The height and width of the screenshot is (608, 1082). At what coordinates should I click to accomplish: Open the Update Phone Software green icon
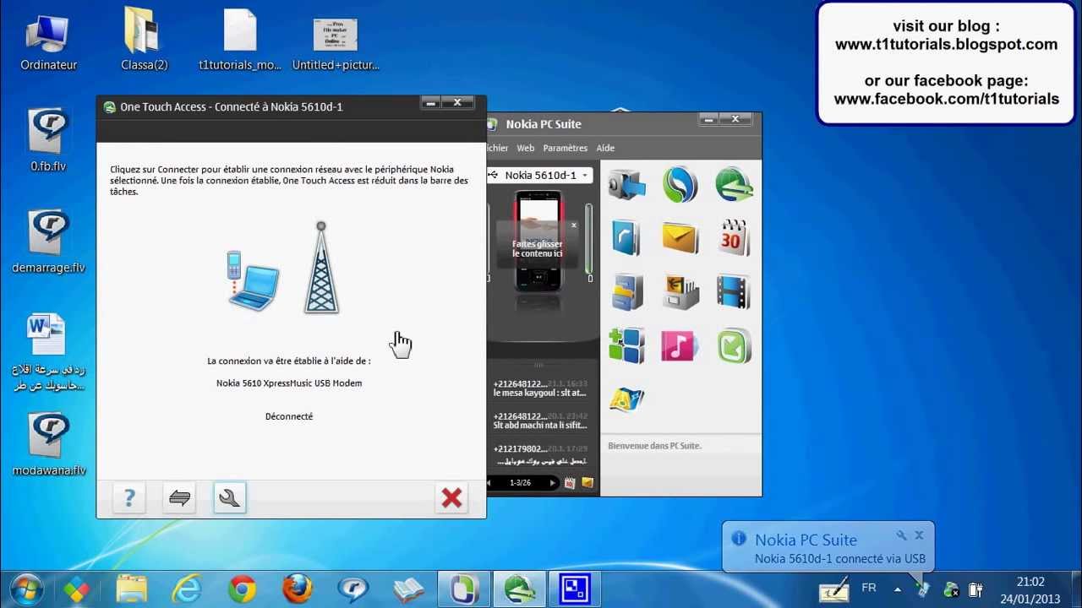point(734,346)
